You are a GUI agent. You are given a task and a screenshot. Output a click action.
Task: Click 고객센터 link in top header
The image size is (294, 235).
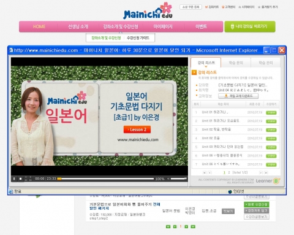(x=228, y=7)
